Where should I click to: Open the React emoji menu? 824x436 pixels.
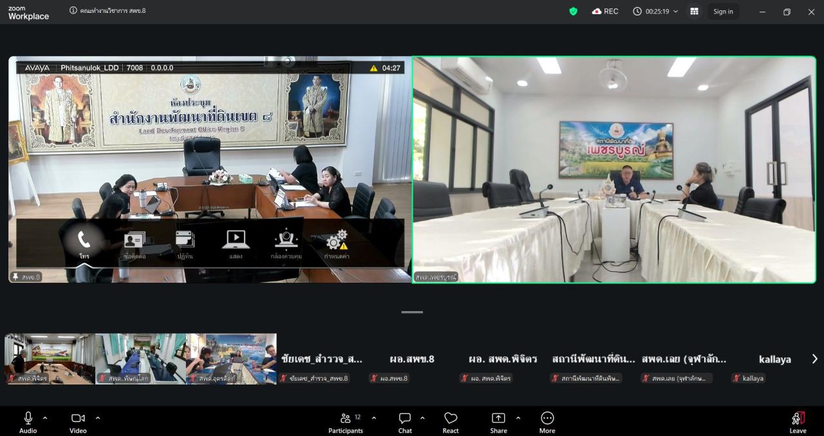[451, 422]
